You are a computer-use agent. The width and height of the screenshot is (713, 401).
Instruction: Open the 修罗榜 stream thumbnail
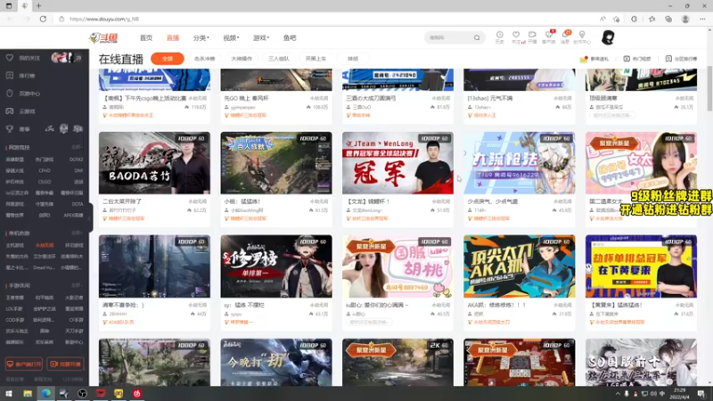click(x=276, y=266)
